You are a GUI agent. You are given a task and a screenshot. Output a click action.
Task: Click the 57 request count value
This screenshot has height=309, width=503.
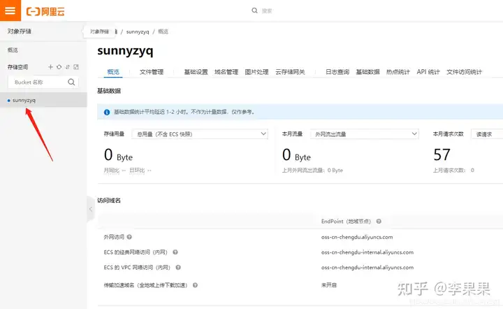coord(442,154)
